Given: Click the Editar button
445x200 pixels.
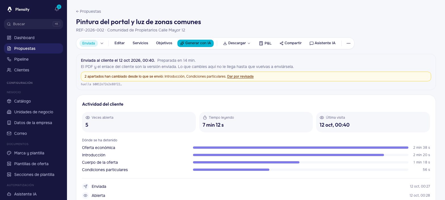Looking at the screenshot, I should point(119,43).
